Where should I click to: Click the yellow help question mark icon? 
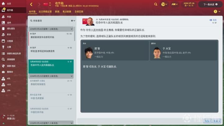(215, 12)
